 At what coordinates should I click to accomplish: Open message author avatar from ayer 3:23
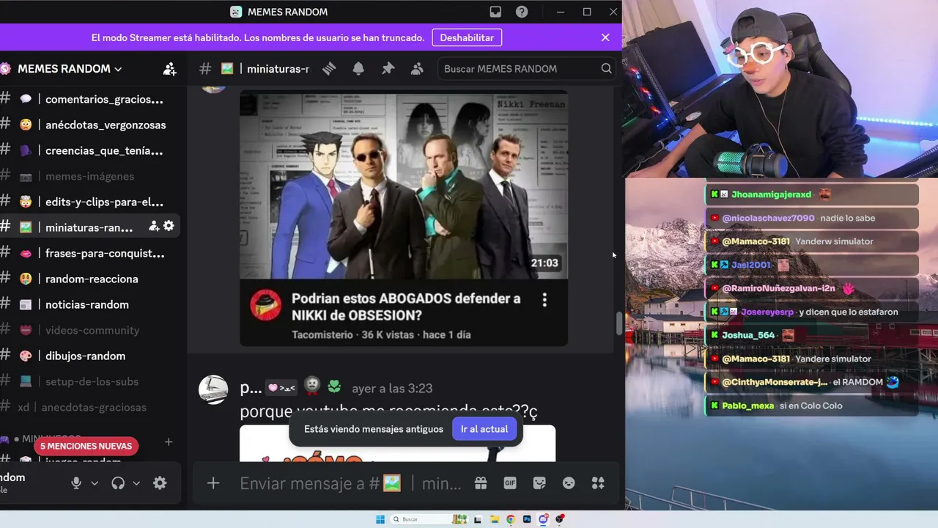click(213, 389)
